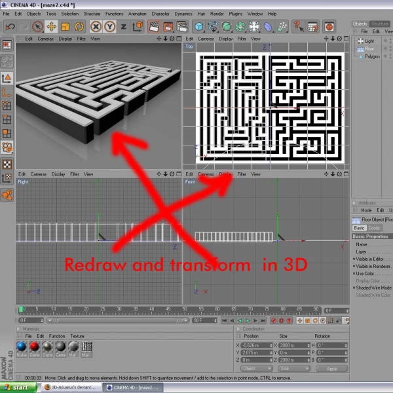Toggle X axis lock

point(96,27)
